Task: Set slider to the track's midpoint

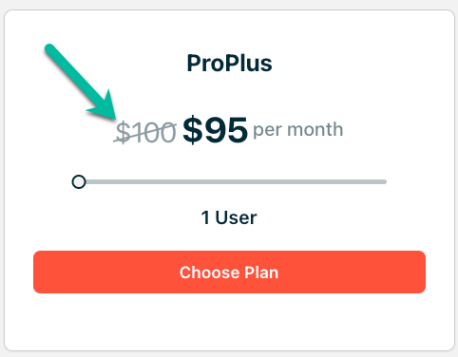Action: pos(233,181)
